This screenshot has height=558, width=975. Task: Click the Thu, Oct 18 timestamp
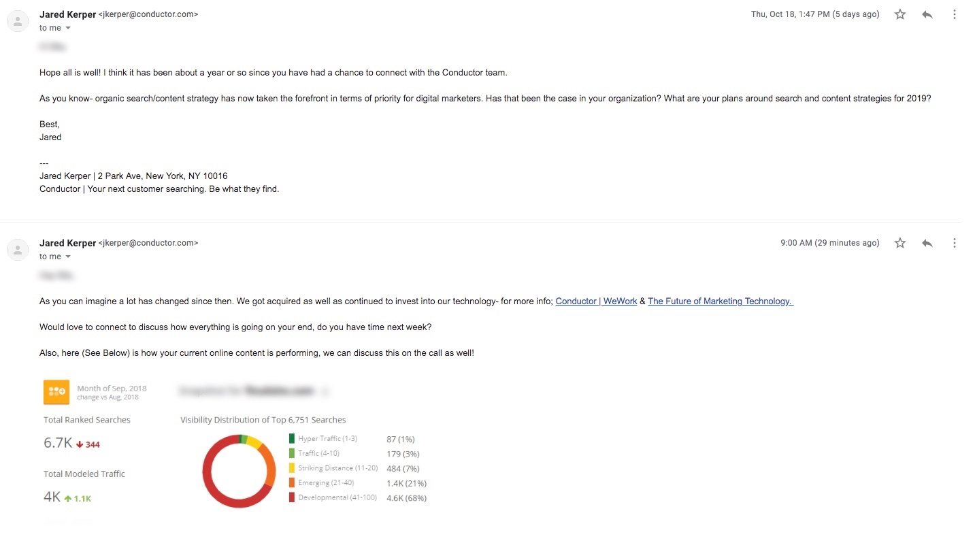(x=815, y=14)
